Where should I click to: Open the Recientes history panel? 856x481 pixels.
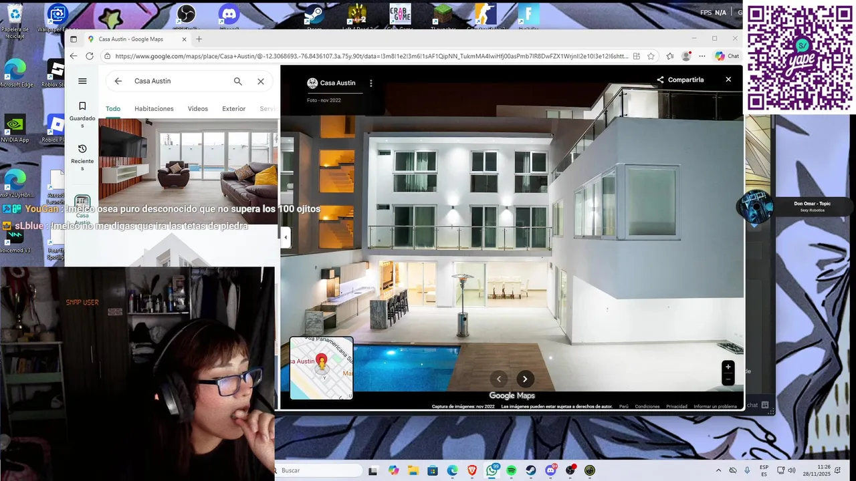pos(82,158)
